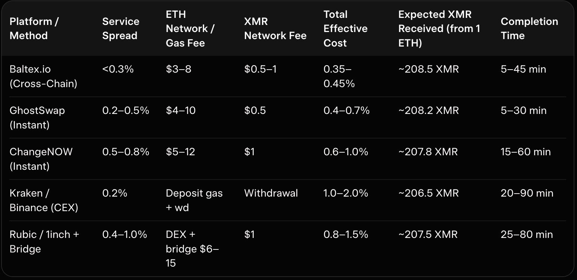This screenshot has width=577, height=280.
Task: Click the 25–80 min completion time
Action: pos(527,235)
